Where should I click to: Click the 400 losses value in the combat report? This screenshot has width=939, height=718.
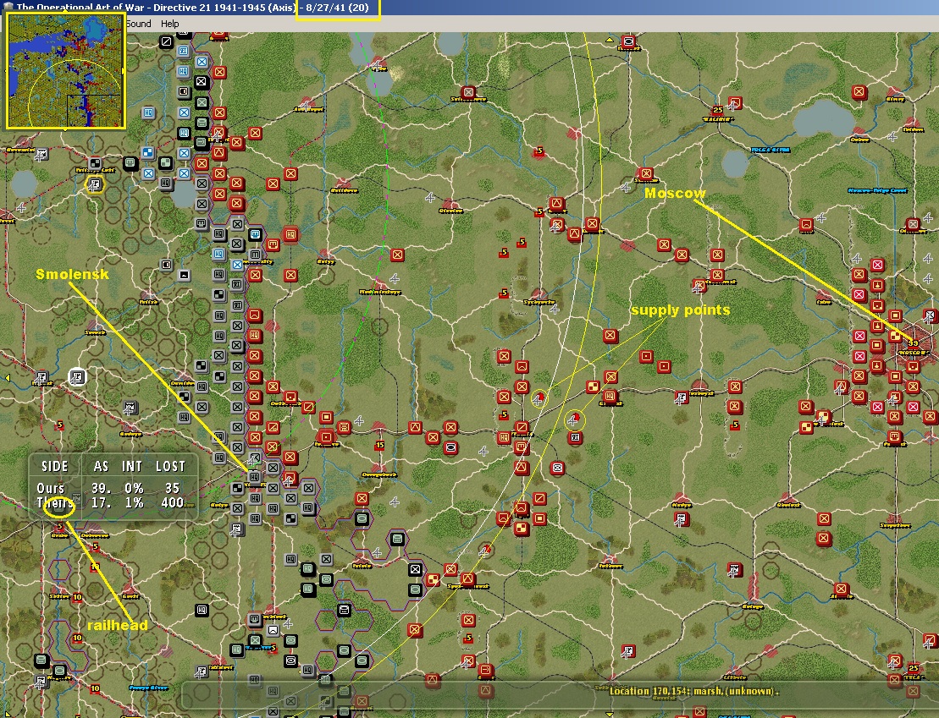coord(173,502)
